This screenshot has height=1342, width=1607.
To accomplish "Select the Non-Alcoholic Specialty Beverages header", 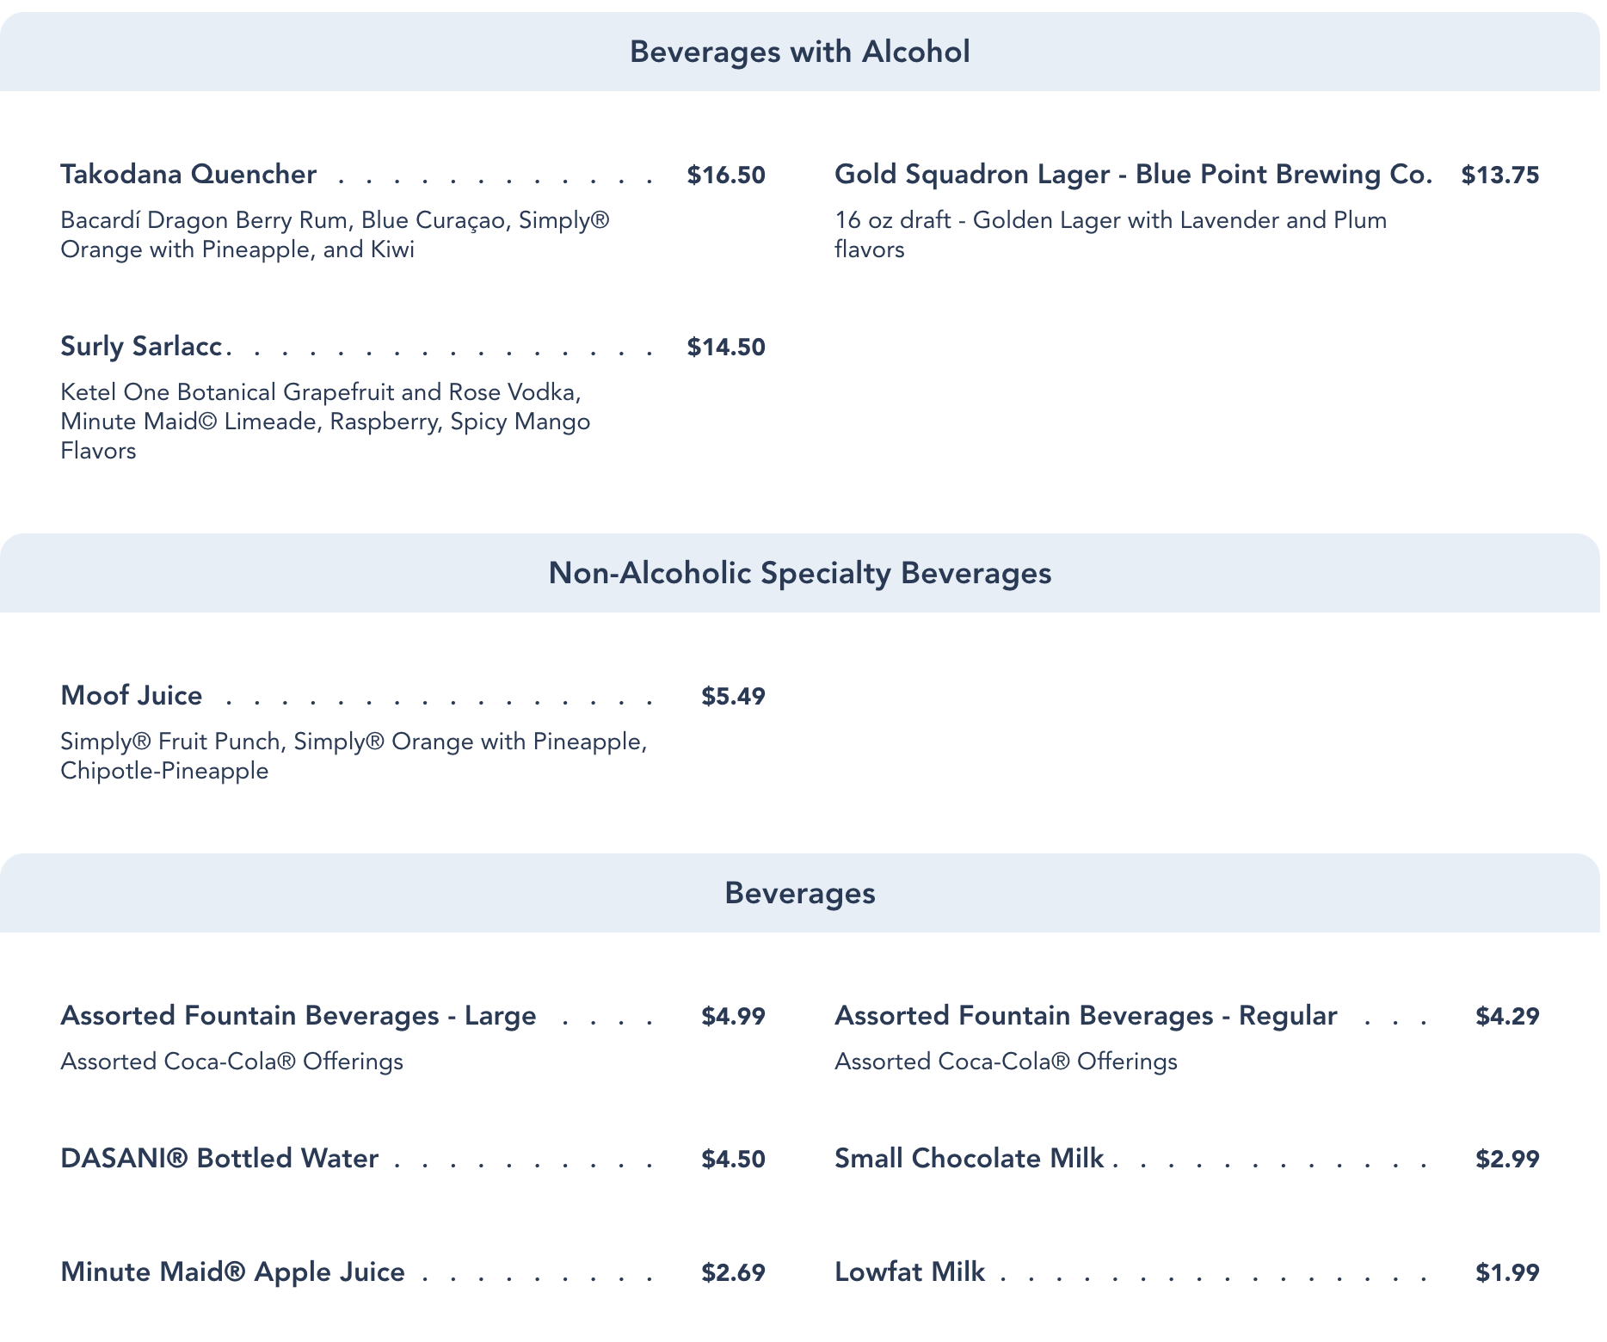I will [x=799, y=573].
